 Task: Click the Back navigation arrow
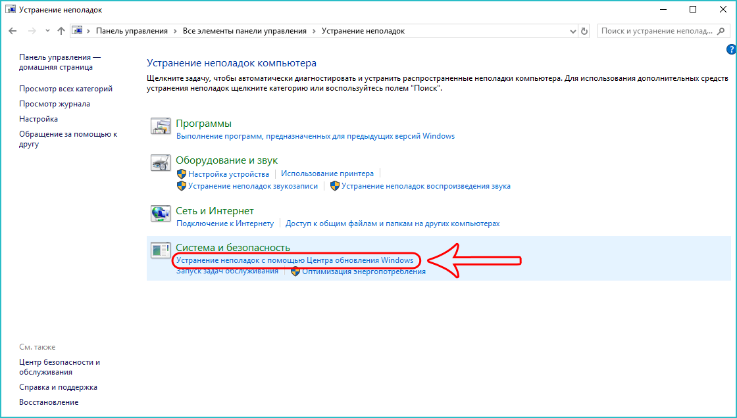(13, 31)
